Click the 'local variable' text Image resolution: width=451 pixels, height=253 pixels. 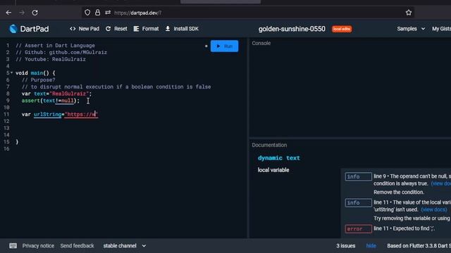(273, 170)
